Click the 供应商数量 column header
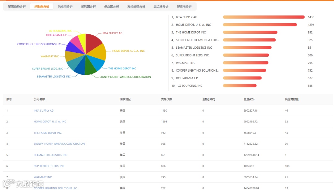334x190 pixels. point(292,99)
